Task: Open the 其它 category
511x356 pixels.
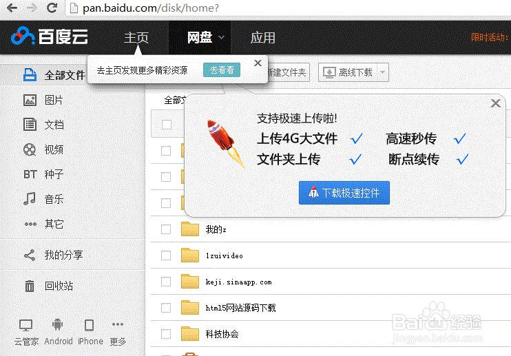Action: [x=54, y=224]
